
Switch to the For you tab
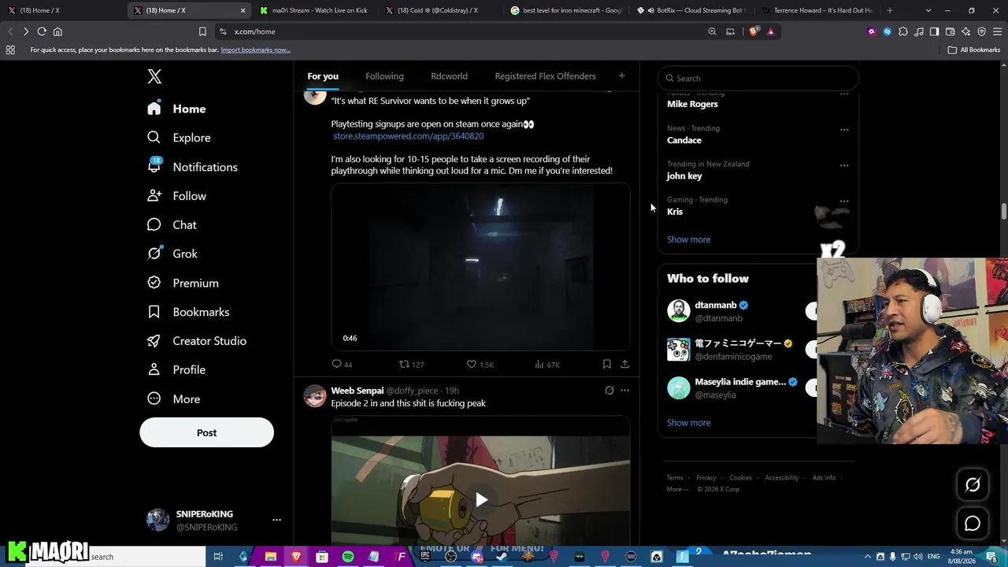[323, 76]
